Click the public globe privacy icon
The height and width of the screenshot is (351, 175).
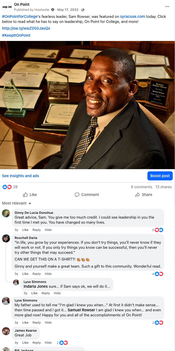coord(83,10)
